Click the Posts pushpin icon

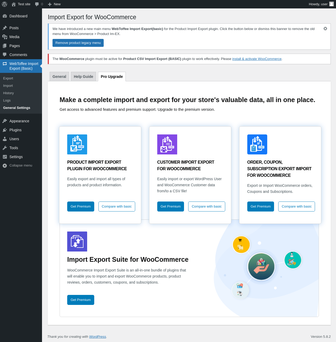click(5, 28)
